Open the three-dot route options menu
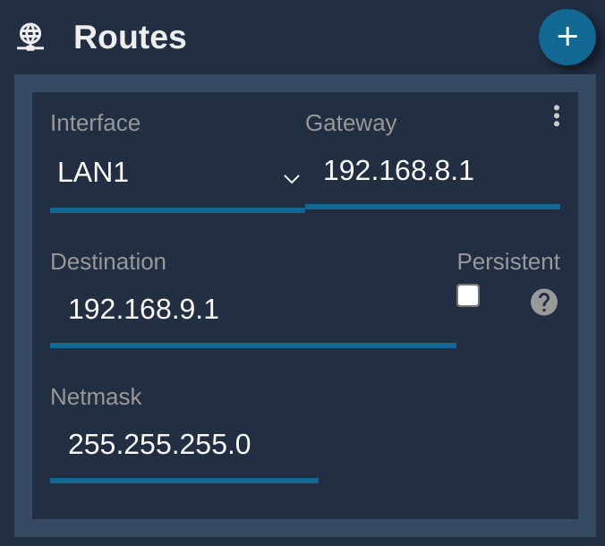Image resolution: width=605 pixels, height=546 pixels. 556,115
